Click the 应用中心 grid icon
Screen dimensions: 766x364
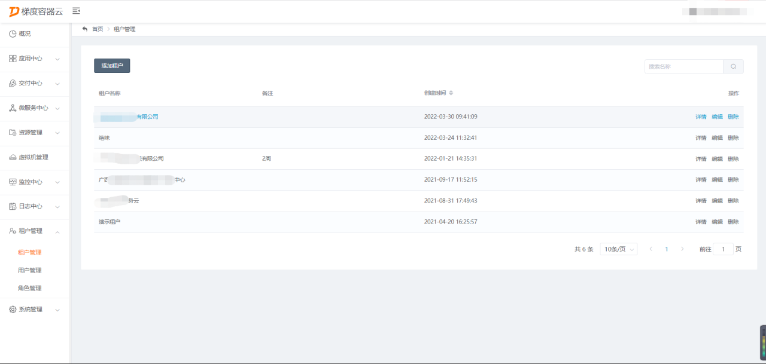pos(13,59)
